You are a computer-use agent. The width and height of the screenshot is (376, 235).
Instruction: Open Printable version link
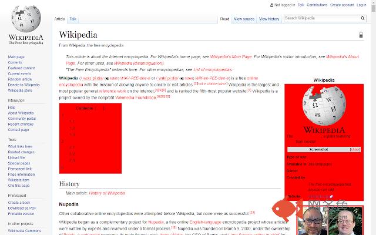(21, 214)
